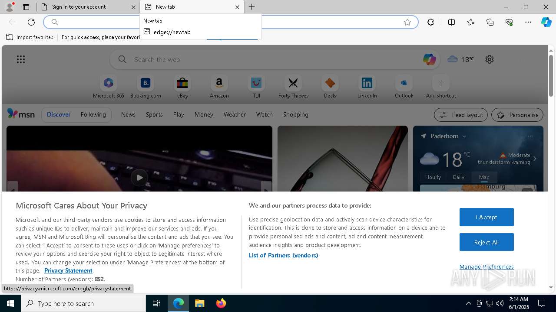Open the Amazon shortcut
Image resolution: width=556 pixels, height=312 pixels.
click(x=219, y=87)
